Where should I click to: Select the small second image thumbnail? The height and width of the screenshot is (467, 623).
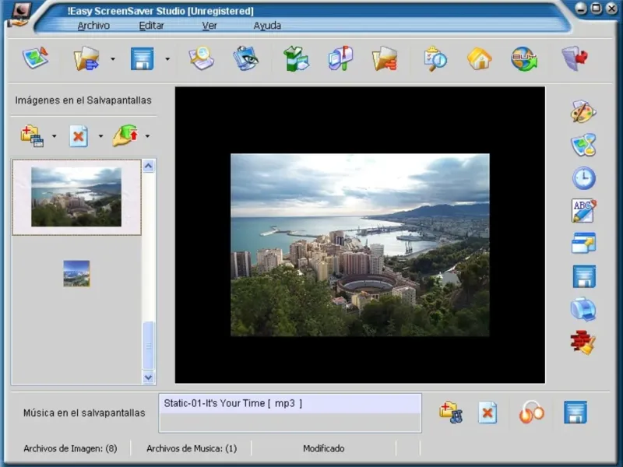click(x=76, y=273)
